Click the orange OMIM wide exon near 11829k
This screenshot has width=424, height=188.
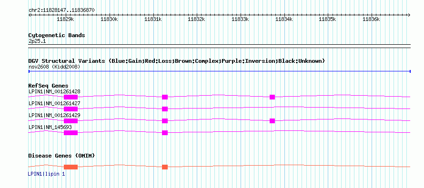(71, 167)
